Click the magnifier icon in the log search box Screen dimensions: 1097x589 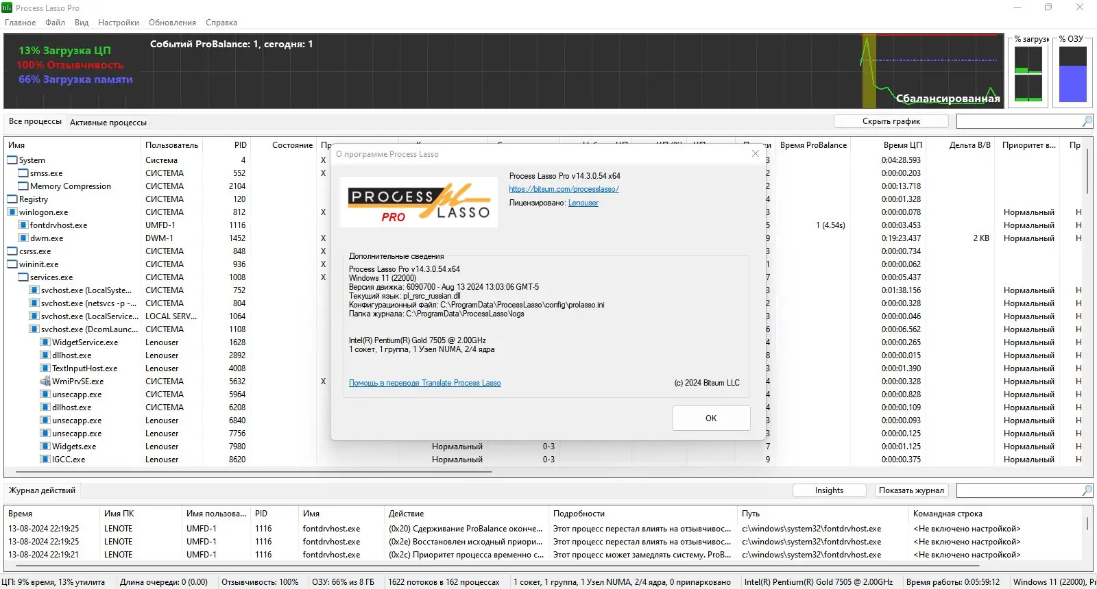coord(1087,490)
